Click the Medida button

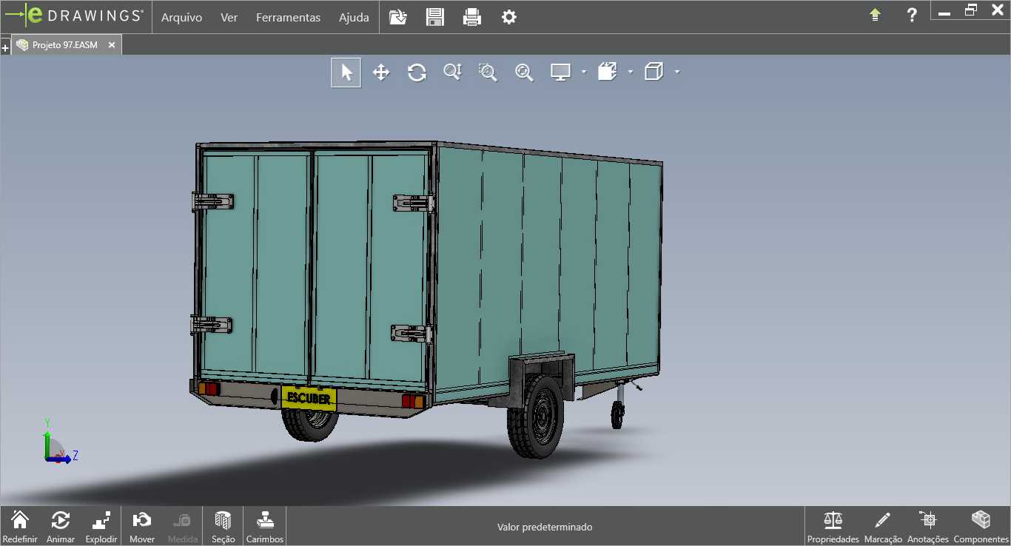183,526
